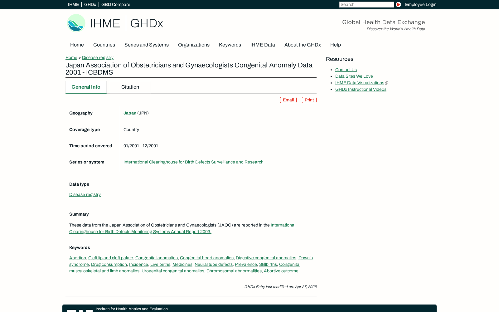The width and height of the screenshot is (499, 312).
Task: Open GBD Compare in top bar
Action: tap(116, 4)
